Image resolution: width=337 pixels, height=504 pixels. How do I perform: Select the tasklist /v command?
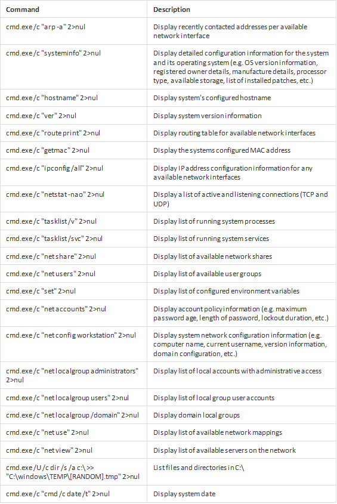coord(51,221)
